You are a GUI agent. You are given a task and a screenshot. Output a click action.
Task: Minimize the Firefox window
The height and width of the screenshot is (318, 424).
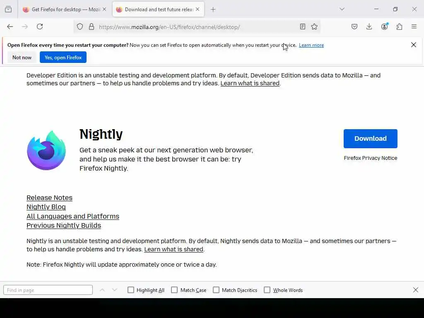point(376,9)
